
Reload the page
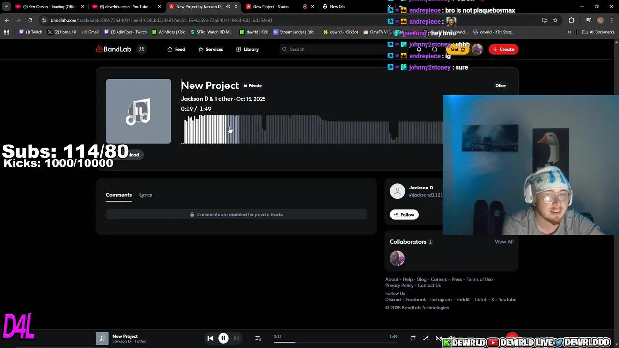coord(30,20)
